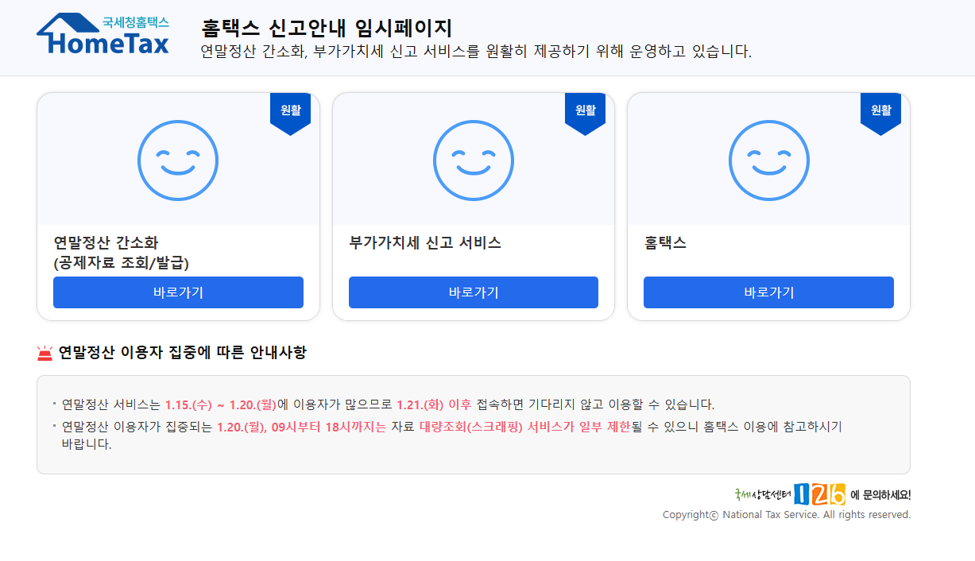Click smiley face icon in 부가가치세 신고 서비스 card
Viewport: 975px width, 561px height.
click(x=474, y=161)
